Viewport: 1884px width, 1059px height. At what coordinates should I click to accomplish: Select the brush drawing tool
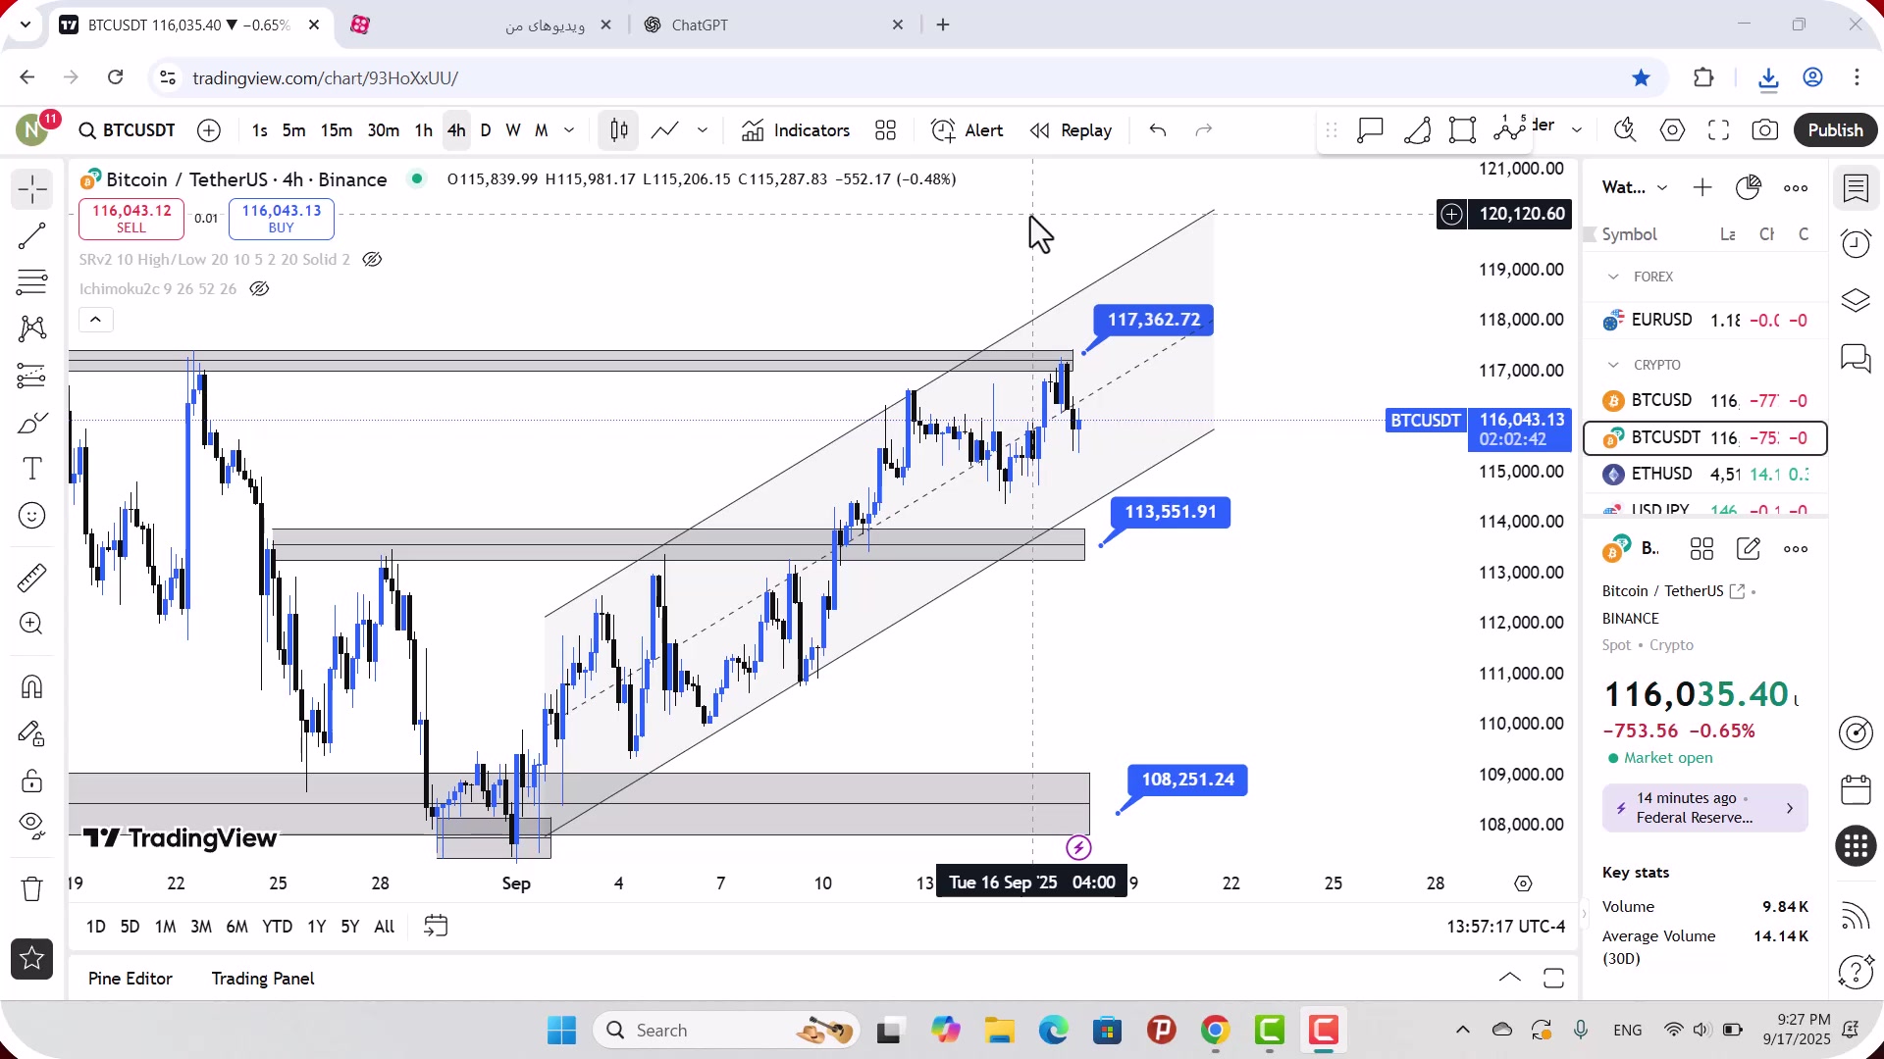click(x=32, y=423)
